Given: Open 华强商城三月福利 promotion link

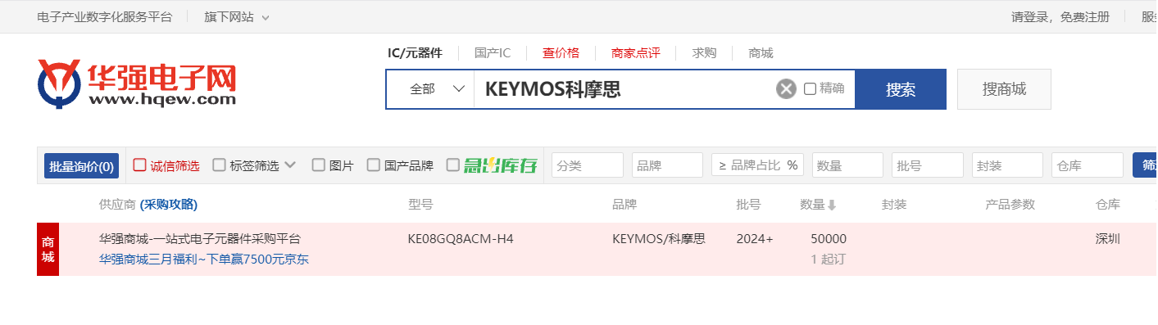Looking at the screenshot, I should (204, 260).
